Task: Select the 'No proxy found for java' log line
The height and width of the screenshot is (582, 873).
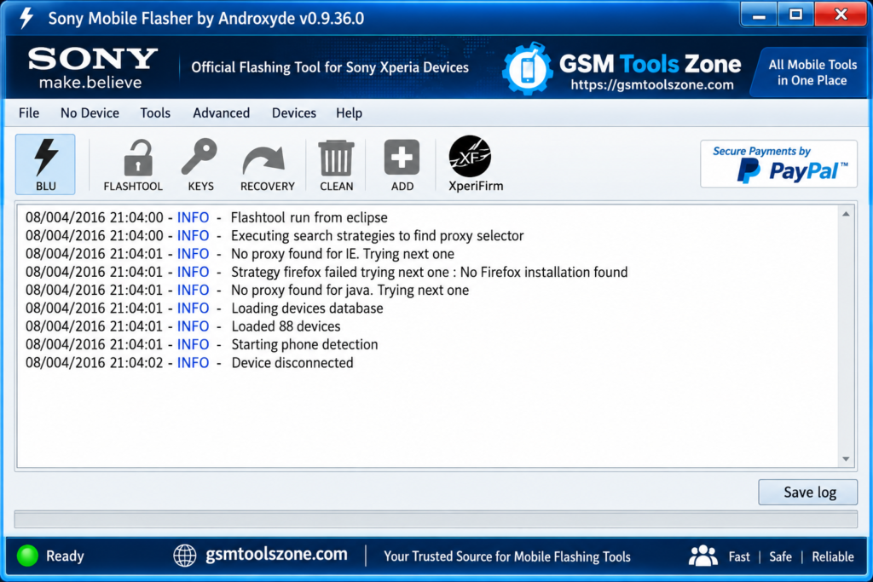Action: pyautogui.click(x=247, y=291)
